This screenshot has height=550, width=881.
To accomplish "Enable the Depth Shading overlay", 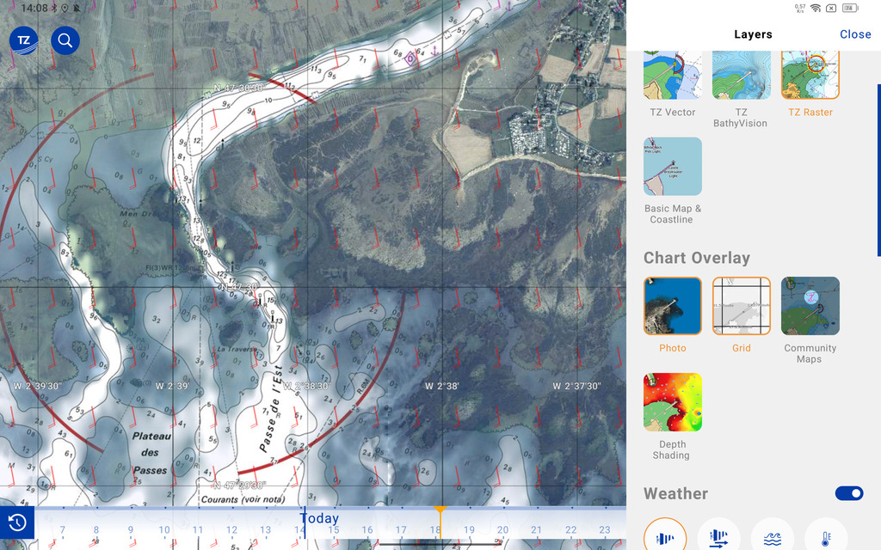I will click(x=673, y=402).
